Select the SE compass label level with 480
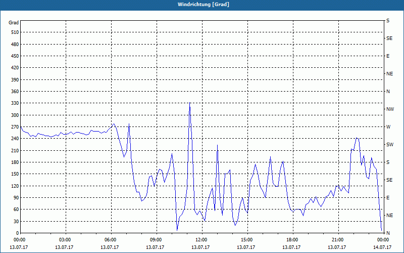Viewport: 404px width, 253px height. coord(389,38)
